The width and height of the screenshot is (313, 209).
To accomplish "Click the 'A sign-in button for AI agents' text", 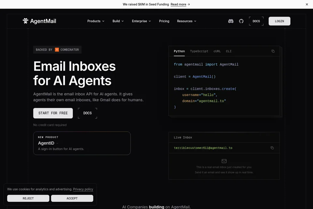I will coord(61,149).
